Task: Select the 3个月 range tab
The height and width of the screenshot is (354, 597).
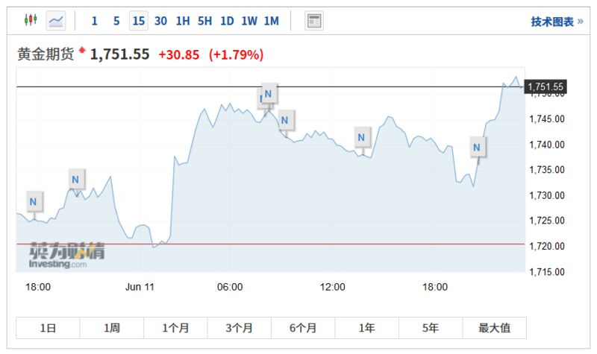Action: [x=239, y=328]
